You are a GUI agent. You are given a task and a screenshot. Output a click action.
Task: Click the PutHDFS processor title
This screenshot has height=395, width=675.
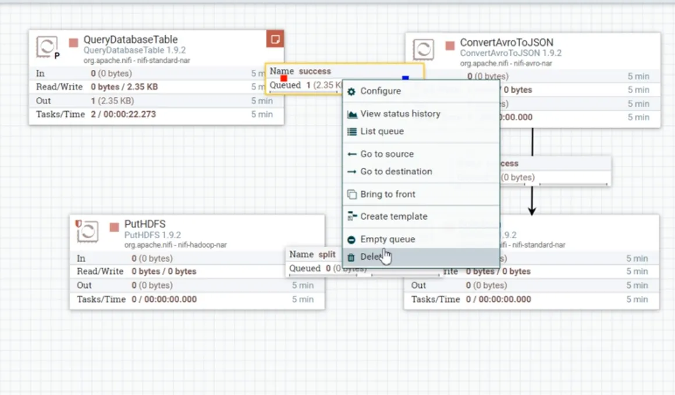[145, 224]
